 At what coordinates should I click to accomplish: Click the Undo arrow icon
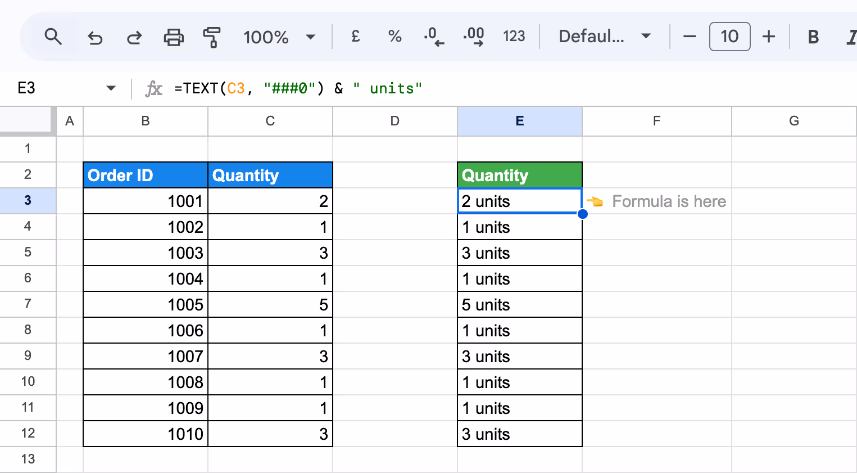click(95, 38)
